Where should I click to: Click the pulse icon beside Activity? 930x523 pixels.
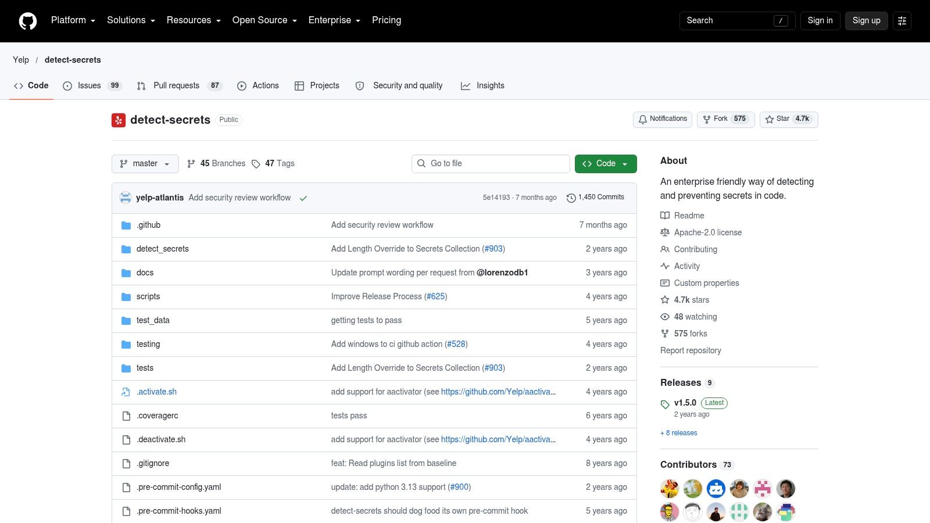665,266
